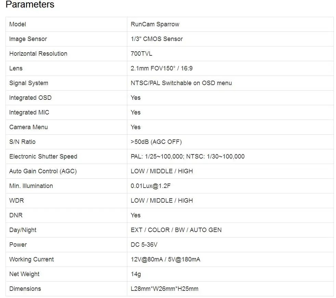Click the WDR row label
This screenshot has width=336, height=298.
(x=16, y=201)
